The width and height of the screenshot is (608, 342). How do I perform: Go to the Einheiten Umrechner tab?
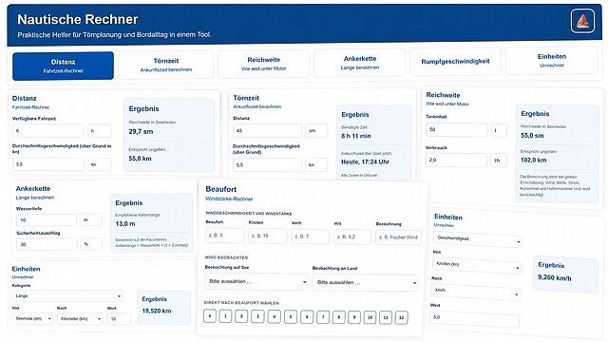[552, 60]
